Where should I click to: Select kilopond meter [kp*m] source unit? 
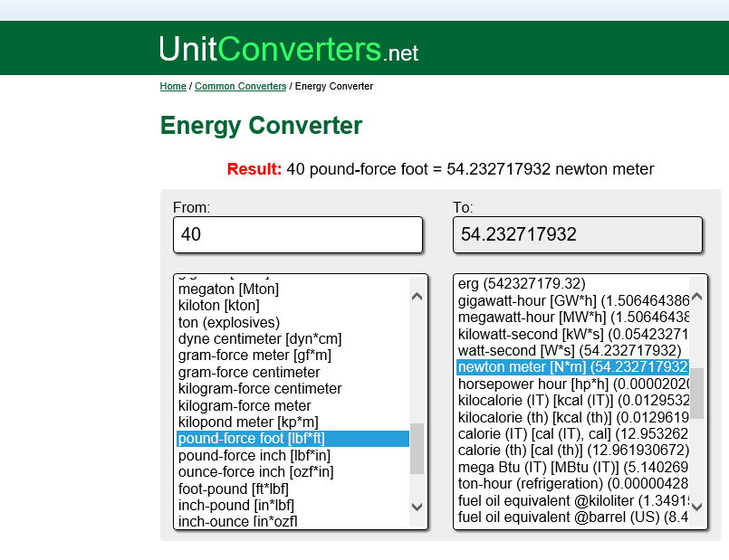click(x=248, y=422)
